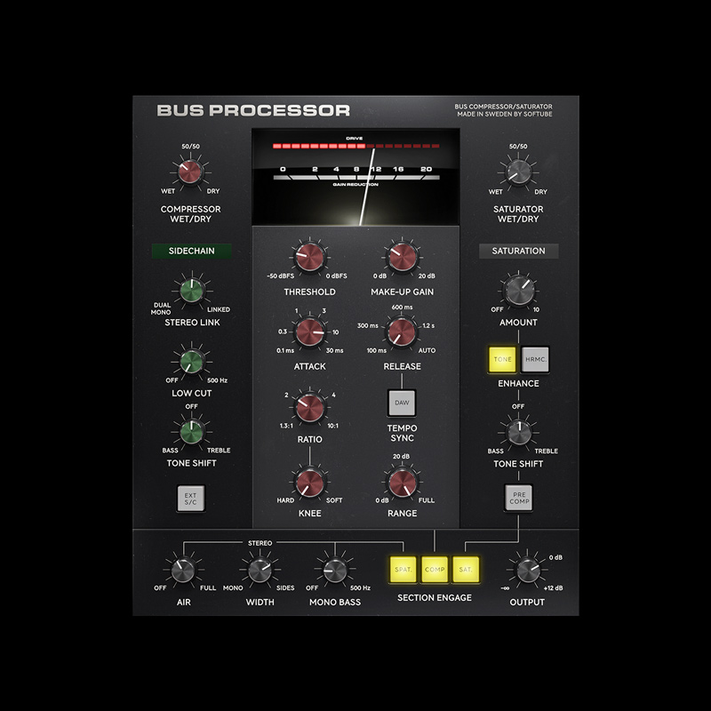Toggle the DAW Tempo Sync button

coord(401,403)
